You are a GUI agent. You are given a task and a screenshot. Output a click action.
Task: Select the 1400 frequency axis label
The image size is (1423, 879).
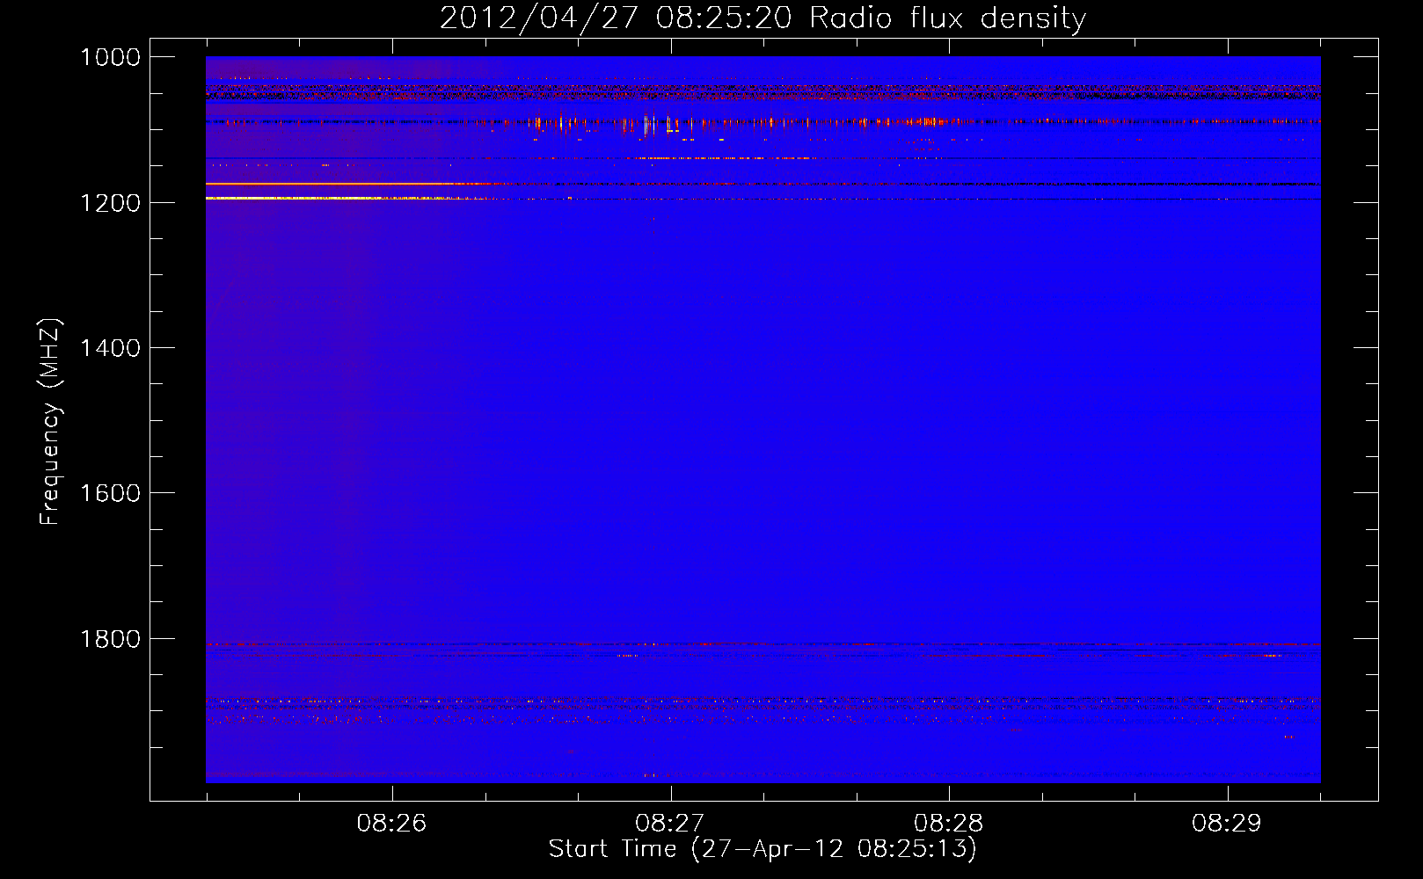(x=110, y=348)
